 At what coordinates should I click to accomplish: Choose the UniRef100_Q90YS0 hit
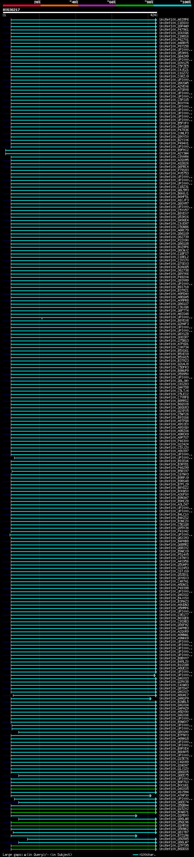[x=174, y=137]
